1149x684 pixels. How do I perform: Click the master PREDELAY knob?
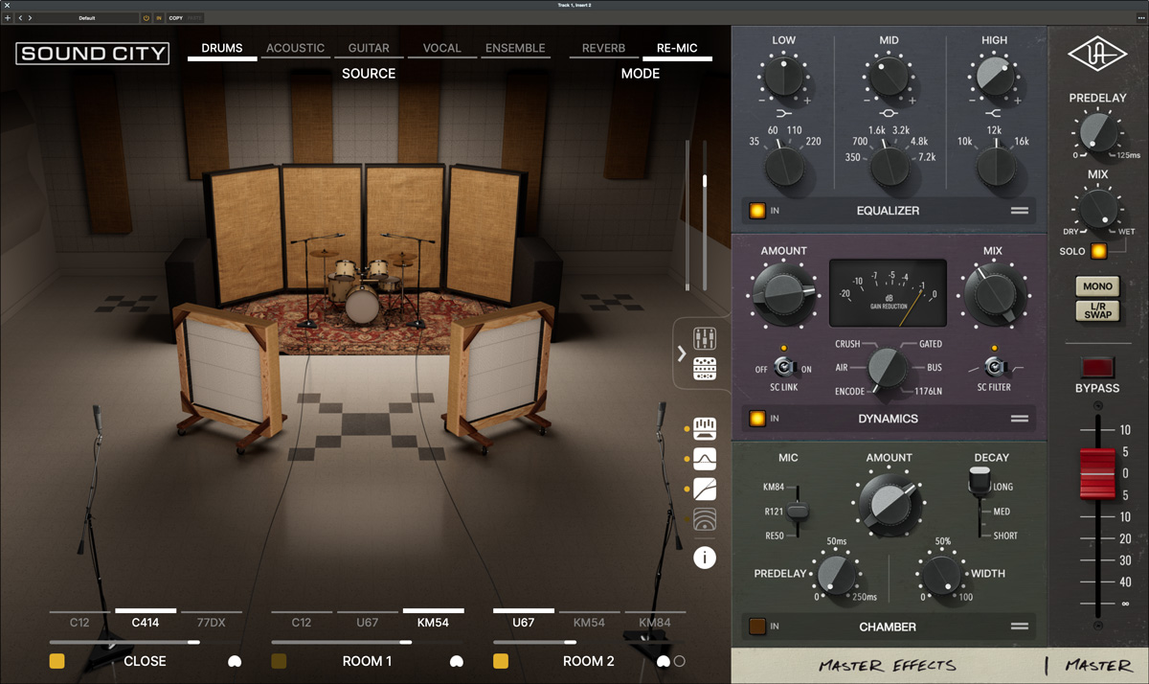(1097, 132)
